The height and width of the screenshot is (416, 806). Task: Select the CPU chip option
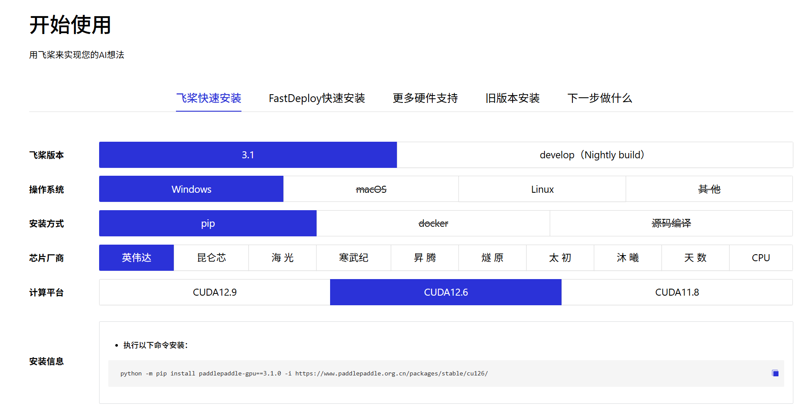761,258
